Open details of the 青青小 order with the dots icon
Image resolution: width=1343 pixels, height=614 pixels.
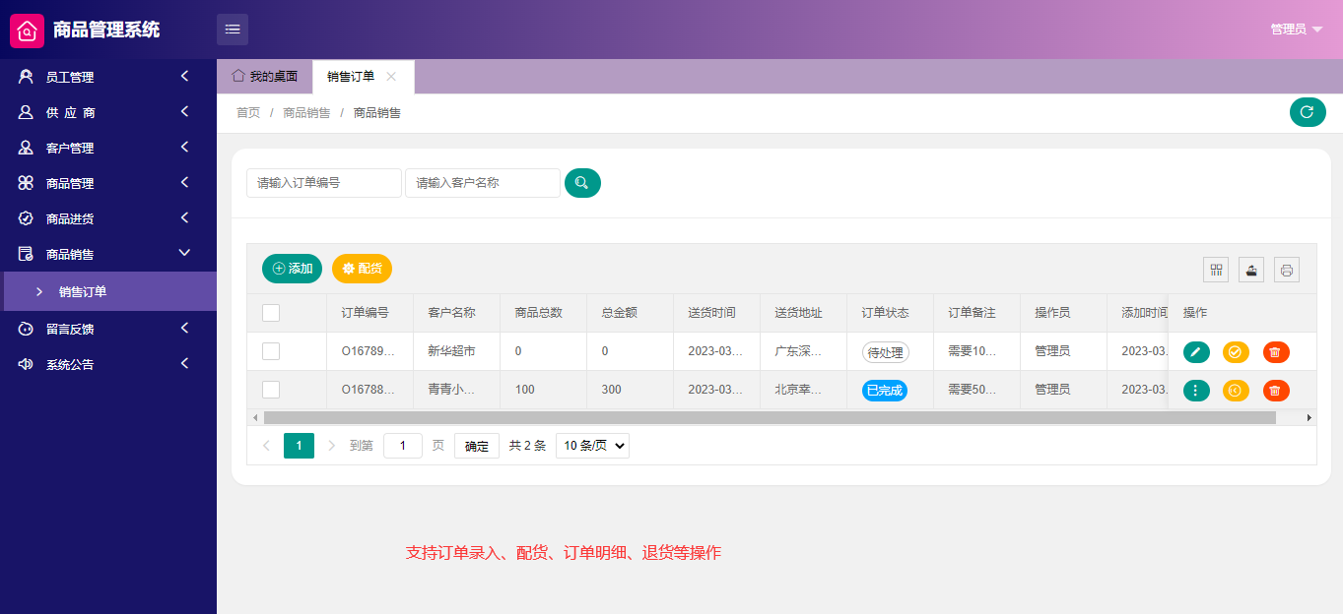coord(1196,391)
